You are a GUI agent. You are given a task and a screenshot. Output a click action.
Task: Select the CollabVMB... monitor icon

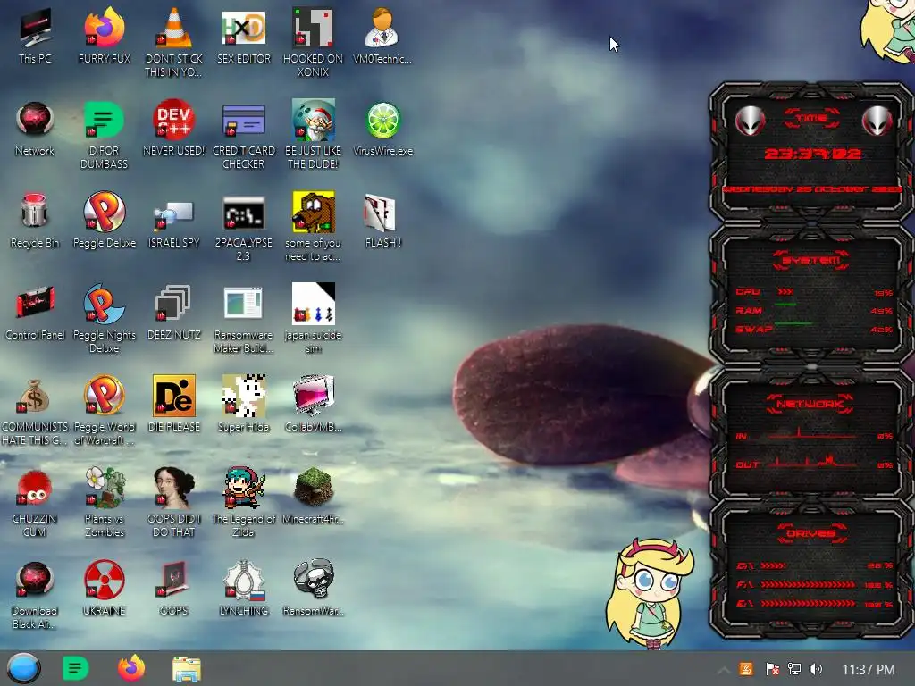pyautogui.click(x=314, y=404)
